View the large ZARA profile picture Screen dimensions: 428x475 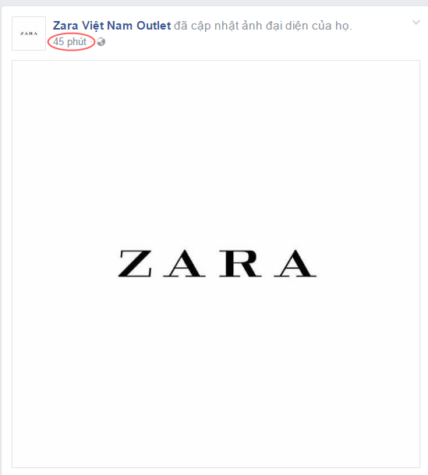click(216, 264)
